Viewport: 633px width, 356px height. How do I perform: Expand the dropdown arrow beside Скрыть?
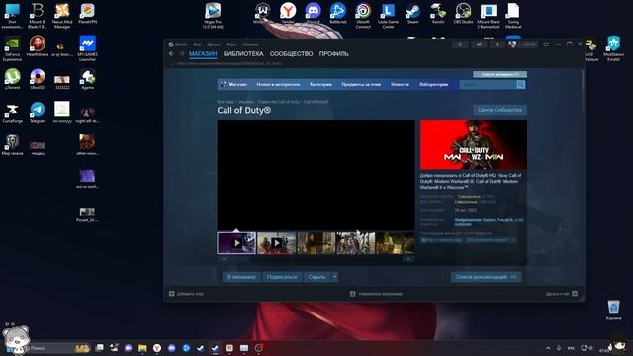(334, 277)
